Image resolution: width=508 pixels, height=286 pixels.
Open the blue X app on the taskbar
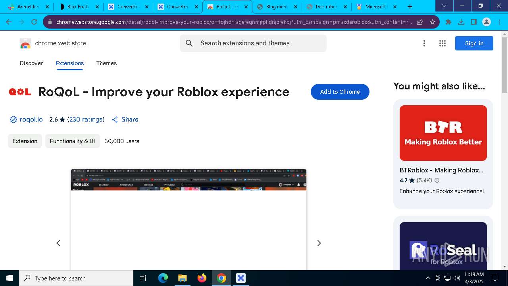tap(241, 278)
